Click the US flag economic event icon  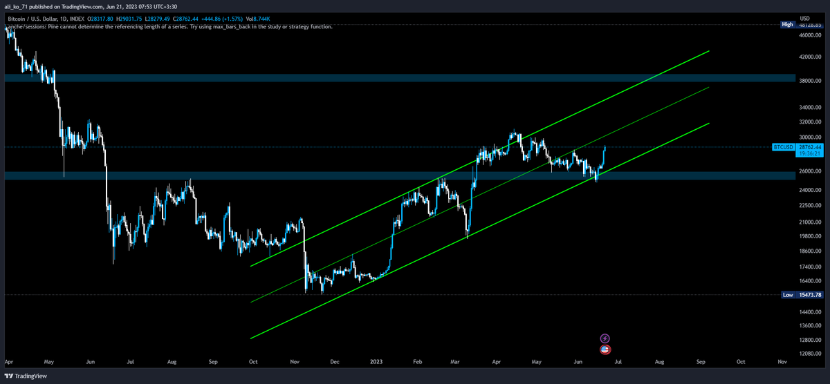(x=606, y=350)
